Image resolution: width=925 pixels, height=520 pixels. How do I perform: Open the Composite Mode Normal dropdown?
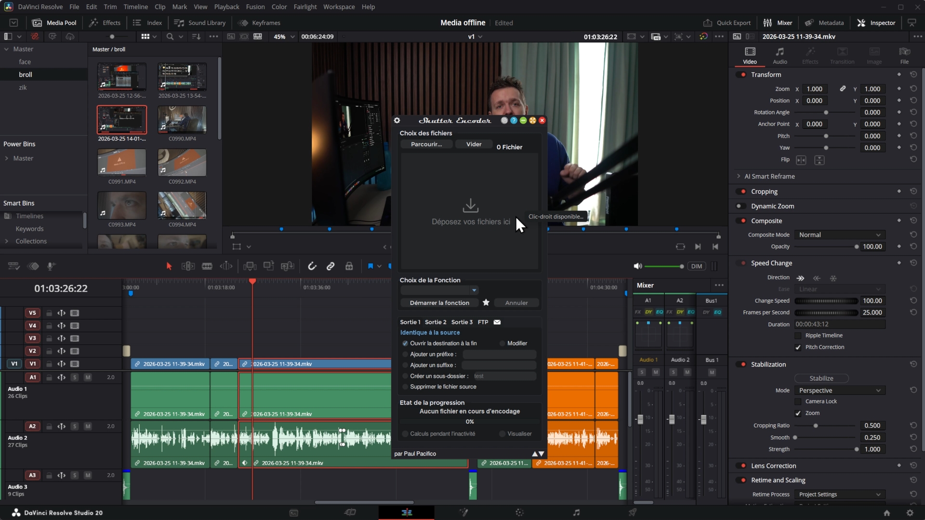(x=840, y=235)
